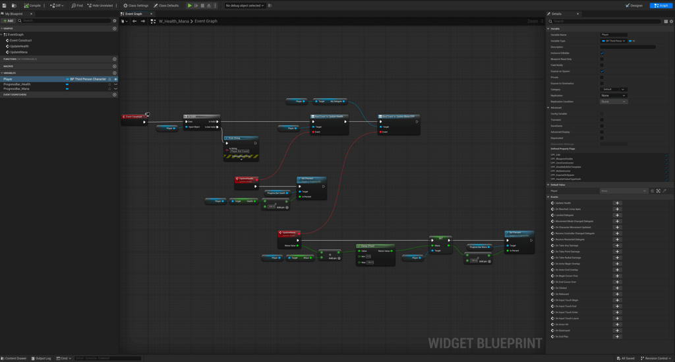Add the On End Play event
The height and width of the screenshot is (362, 675).
point(617,336)
